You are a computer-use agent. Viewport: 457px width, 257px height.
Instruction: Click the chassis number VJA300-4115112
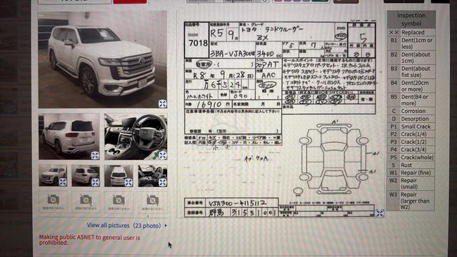coord(237,203)
